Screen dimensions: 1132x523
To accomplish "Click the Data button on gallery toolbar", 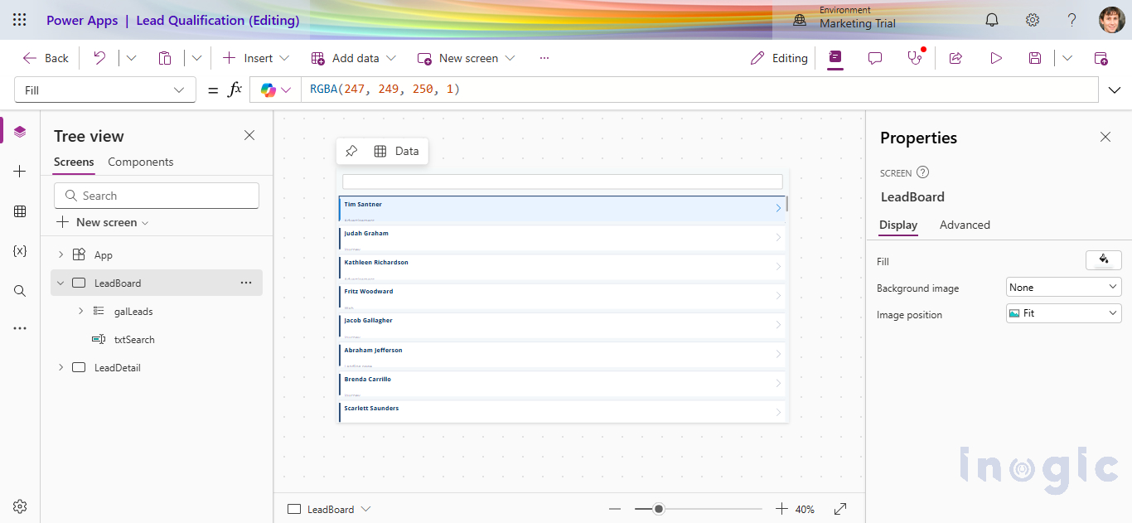I will point(397,151).
